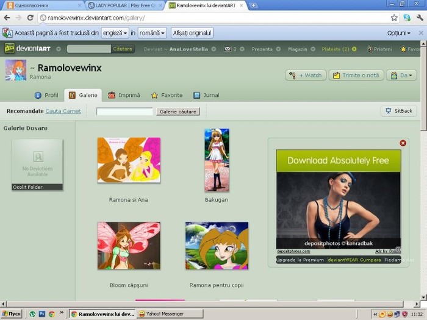The image size is (427, 320).
Task: Open the translation 'Opțiuni' menu
Action: [x=398, y=33]
